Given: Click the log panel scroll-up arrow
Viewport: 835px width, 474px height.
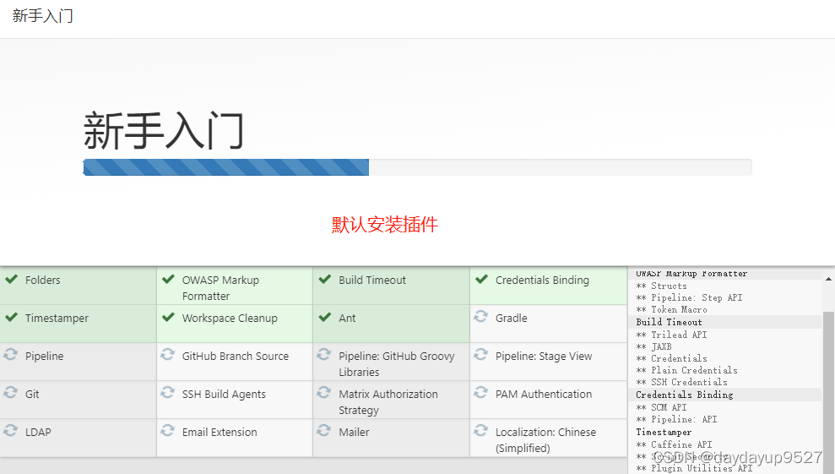Looking at the screenshot, I should [828, 279].
